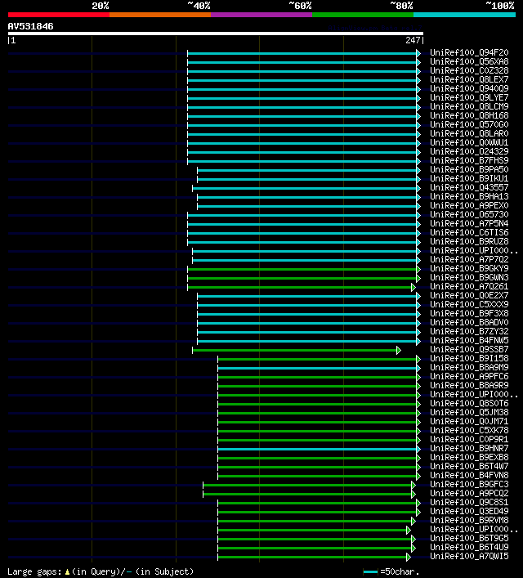Click the white query sequence ruler bar

216,34
